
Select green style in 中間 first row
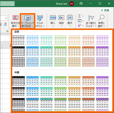pos(60,81)
